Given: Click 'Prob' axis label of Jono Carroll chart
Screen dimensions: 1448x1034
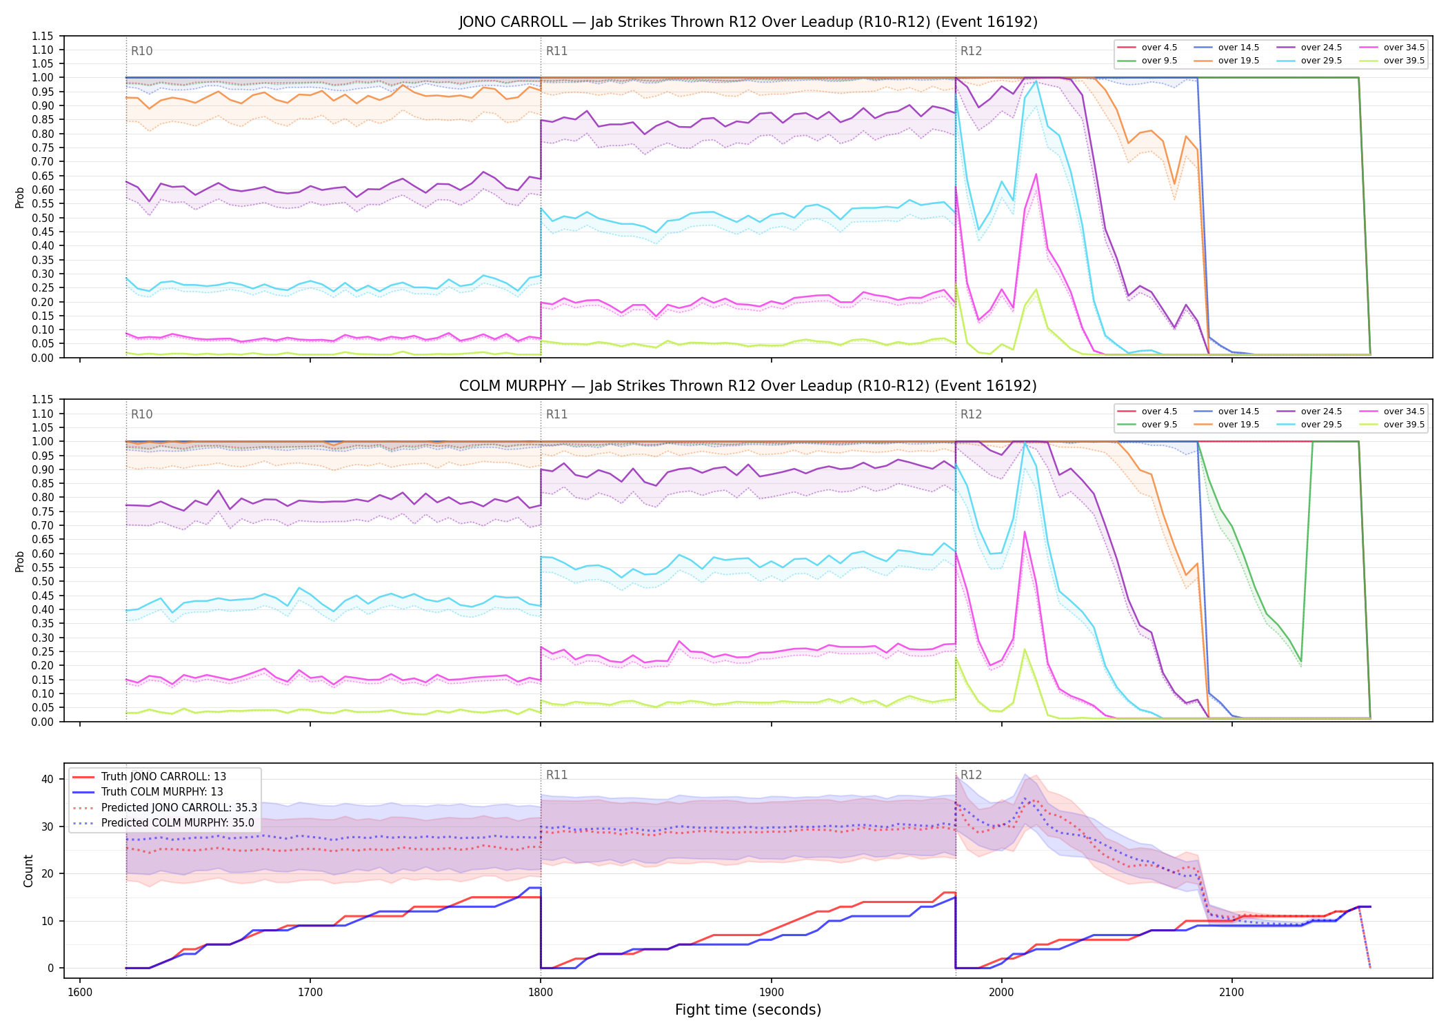Looking at the screenshot, I should [20, 198].
